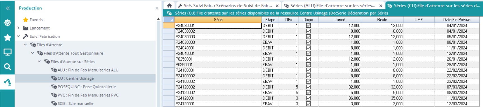Open the helm wheel icon in the sidebar

click(8, 23)
